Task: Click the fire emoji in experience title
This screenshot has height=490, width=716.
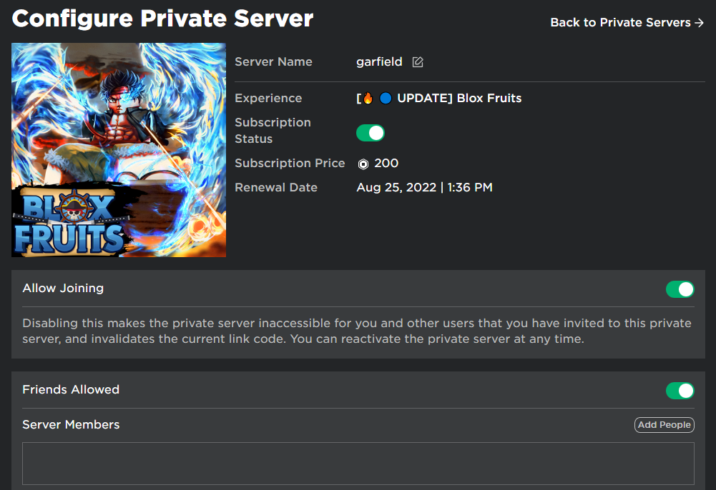Action: pyautogui.click(x=368, y=98)
